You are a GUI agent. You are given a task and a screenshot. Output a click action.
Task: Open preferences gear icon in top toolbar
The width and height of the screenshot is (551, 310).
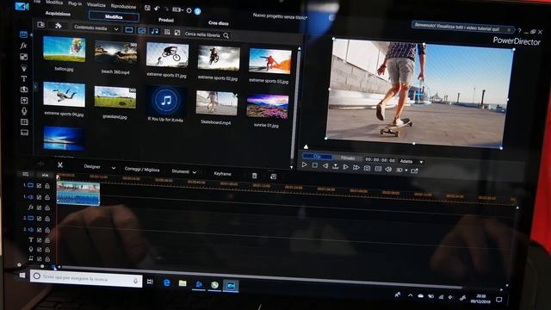coord(189,10)
